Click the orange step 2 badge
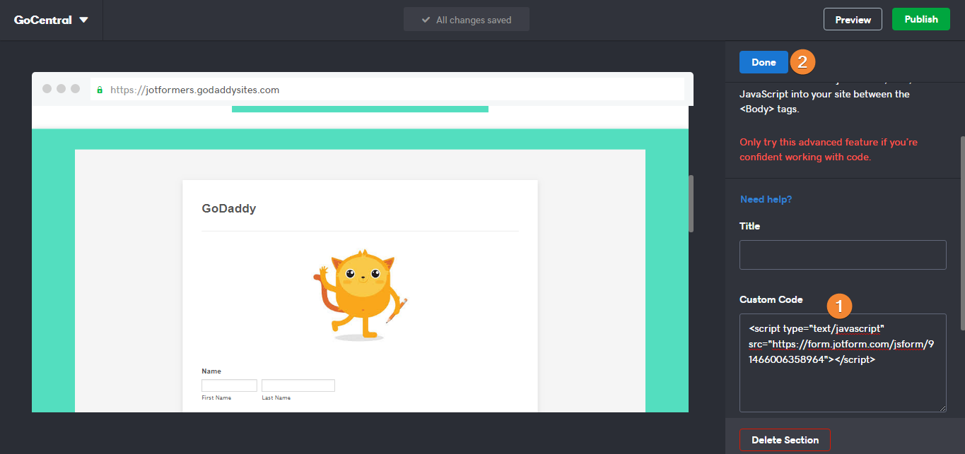This screenshot has width=965, height=454. pyautogui.click(x=802, y=62)
